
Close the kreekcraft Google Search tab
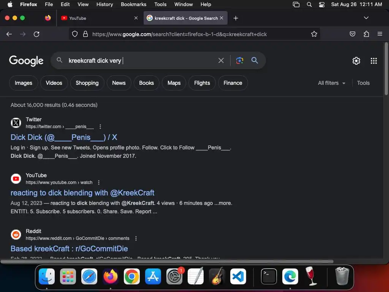[221, 18]
